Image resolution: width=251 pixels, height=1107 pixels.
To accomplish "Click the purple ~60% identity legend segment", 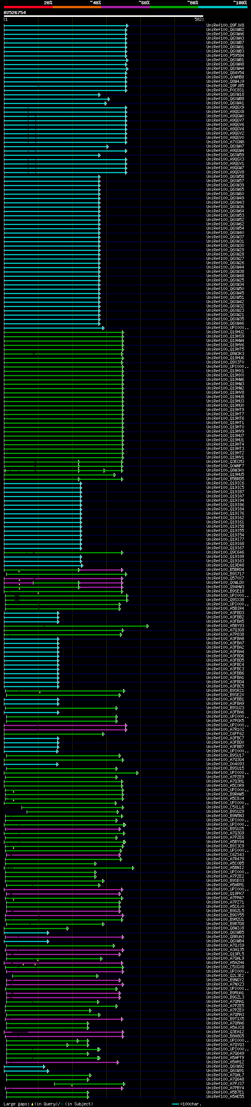I will [x=125, y=7].
